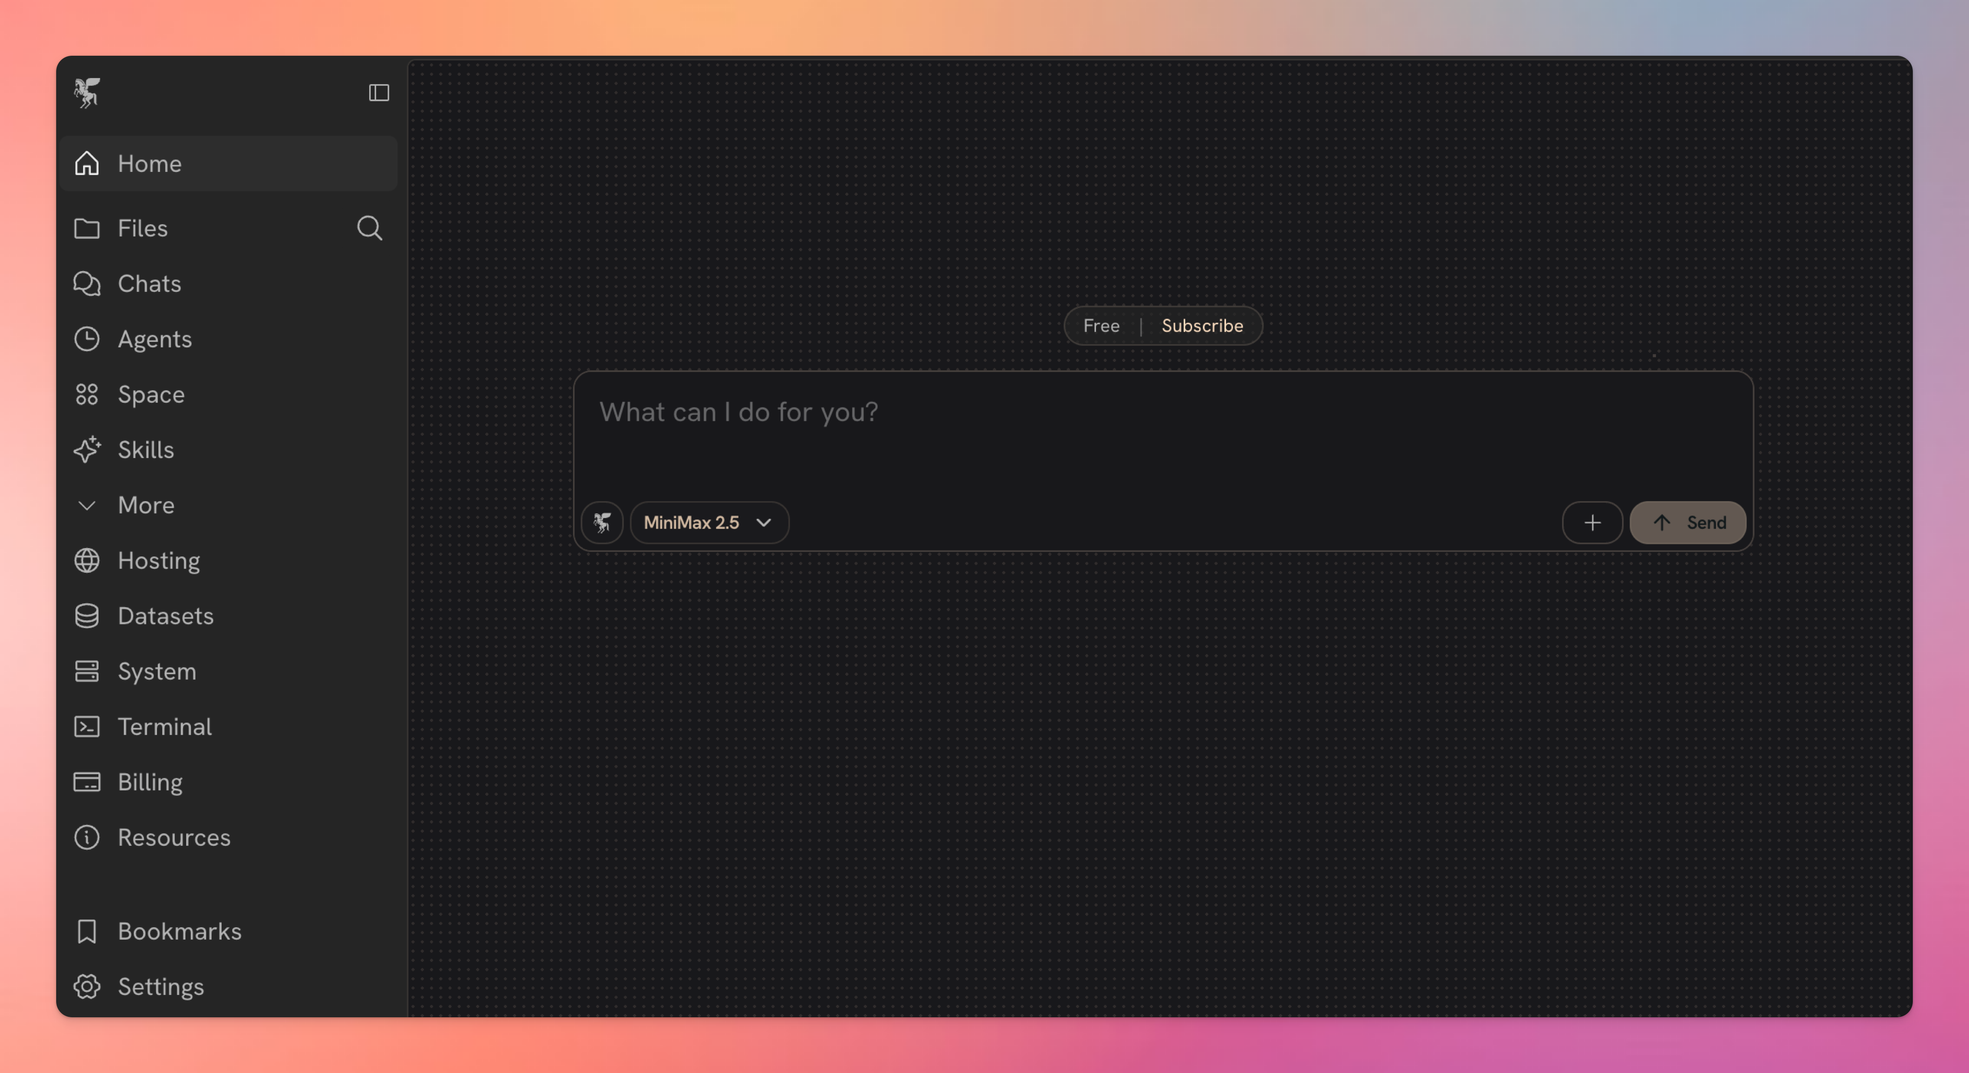The height and width of the screenshot is (1073, 1969).
Task: Click pegasus agent icon beside model selector
Action: (602, 523)
